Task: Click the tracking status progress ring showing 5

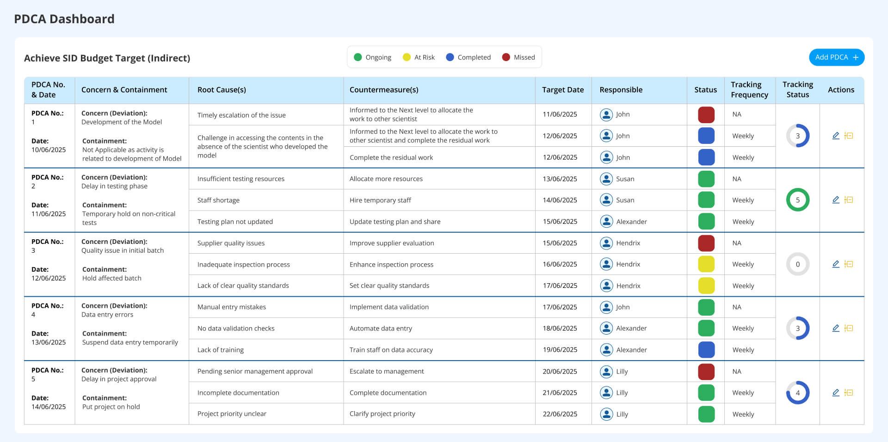Action: coord(797,200)
